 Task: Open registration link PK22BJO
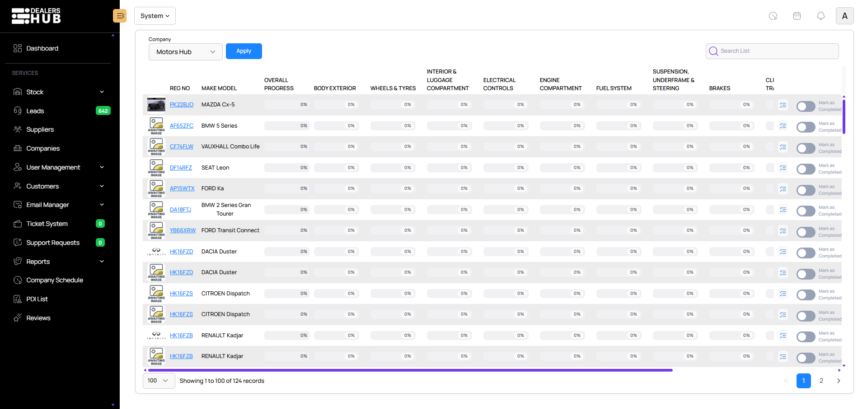click(x=182, y=105)
